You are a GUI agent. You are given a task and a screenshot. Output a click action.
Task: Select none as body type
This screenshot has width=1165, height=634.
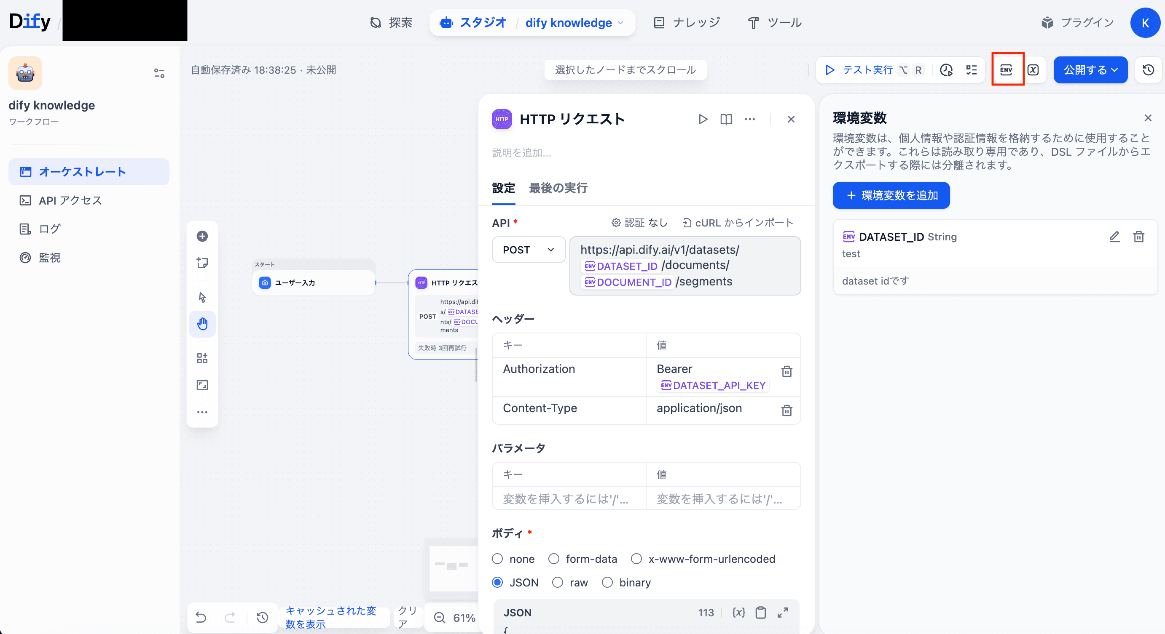(x=497, y=559)
